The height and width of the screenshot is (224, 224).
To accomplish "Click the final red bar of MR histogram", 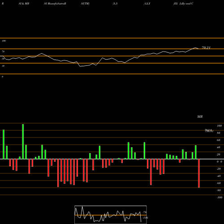I will click(199, 173).
